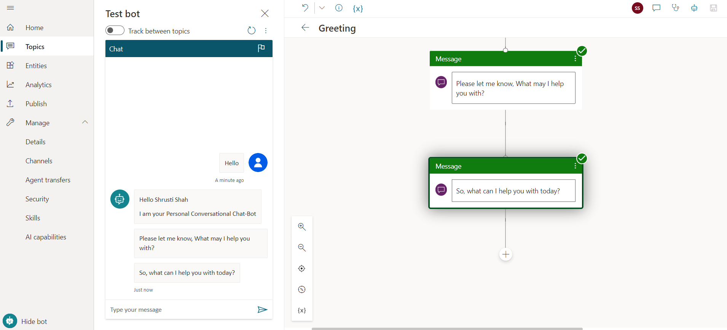Open the comments icon top right
The height and width of the screenshot is (330, 727).
(x=656, y=8)
